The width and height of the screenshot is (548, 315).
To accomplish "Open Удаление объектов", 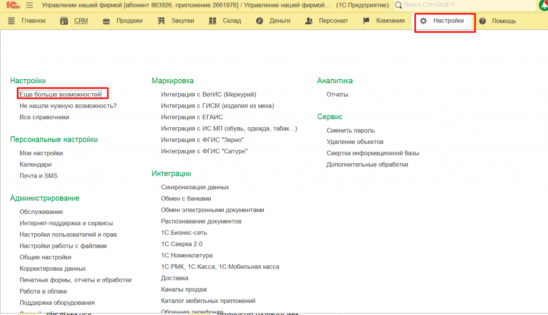I will click(355, 142).
